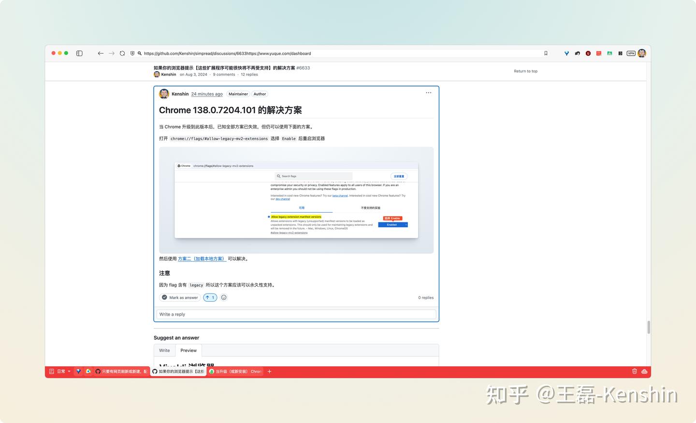Screen dimensions: 696x423
Task: Add an emoji reaction via smiley
Action: pyautogui.click(x=224, y=297)
